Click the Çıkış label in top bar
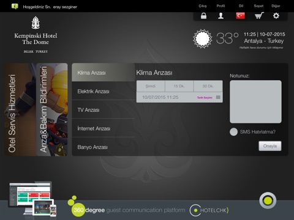294x220 pixels. pyautogui.click(x=203, y=6)
